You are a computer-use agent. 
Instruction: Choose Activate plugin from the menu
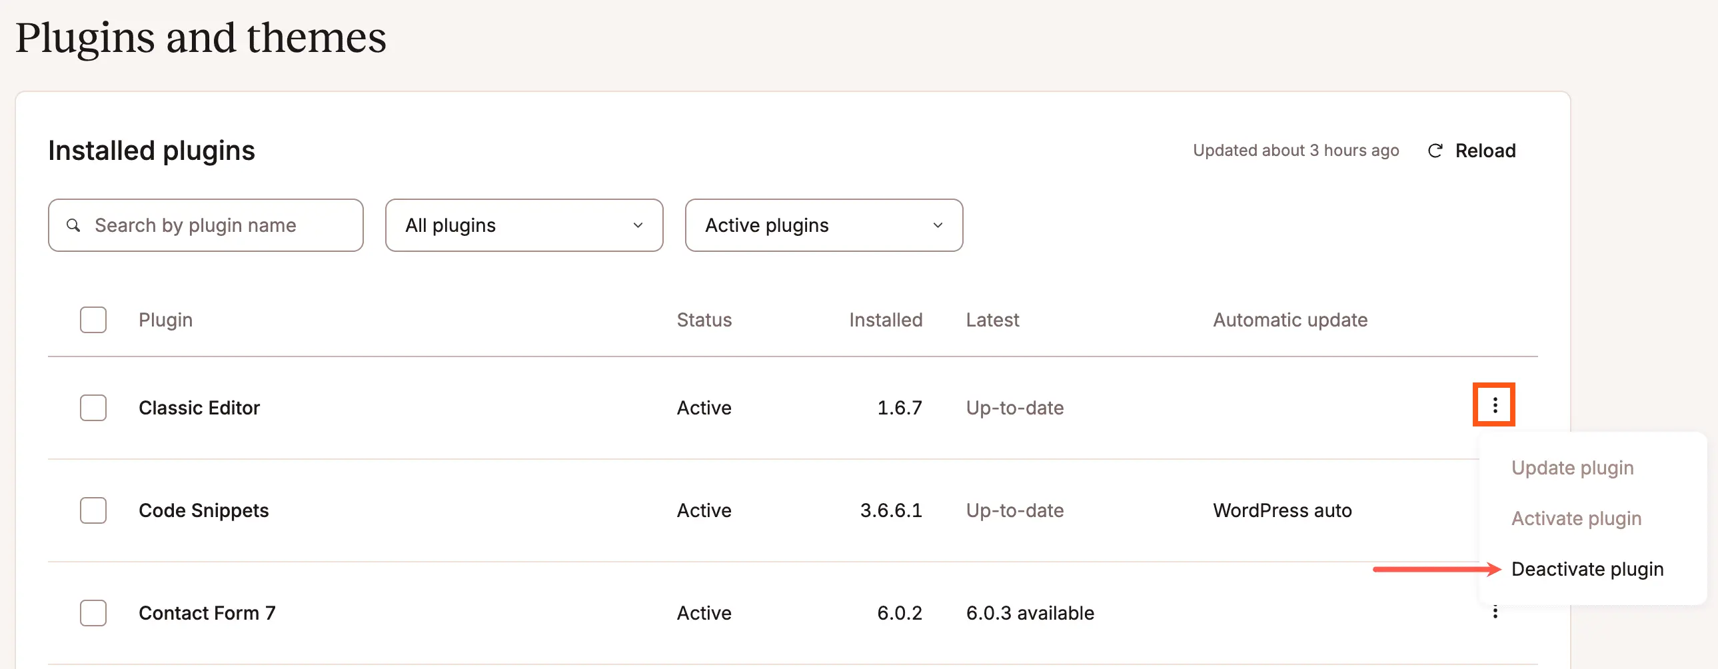(1576, 518)
